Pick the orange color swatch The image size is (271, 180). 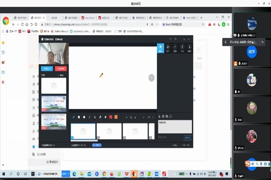(x=116, y=117)
